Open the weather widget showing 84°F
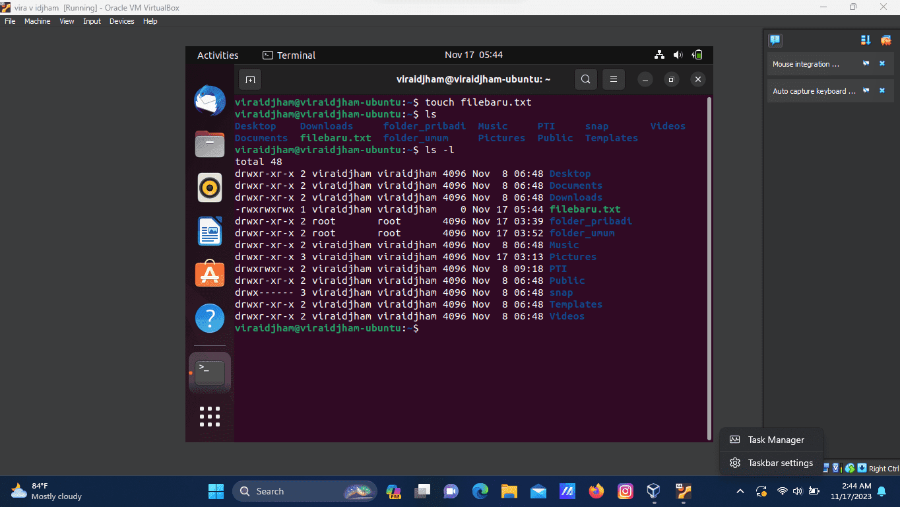Screen dimensions: 900x507 46,491
